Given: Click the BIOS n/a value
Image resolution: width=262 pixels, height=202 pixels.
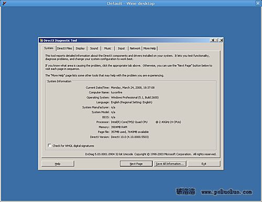Looking at the screenshot, I should pos(113,117).
